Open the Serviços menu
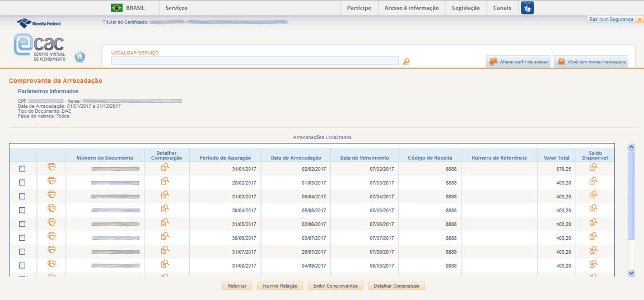644x300 pixels. click(x=176, y=8)
